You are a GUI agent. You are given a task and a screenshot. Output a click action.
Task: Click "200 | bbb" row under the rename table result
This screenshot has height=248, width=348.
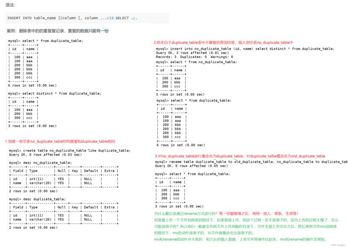click(x=170, y=194)
